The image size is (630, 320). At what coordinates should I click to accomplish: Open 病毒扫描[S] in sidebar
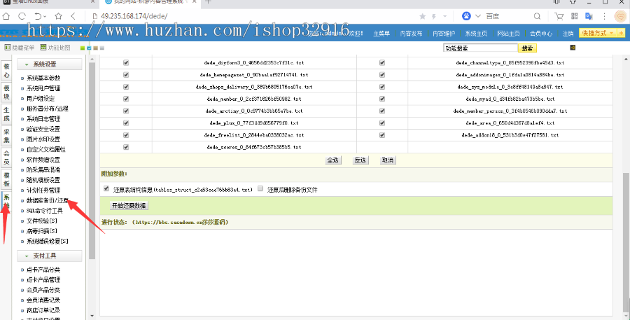42,231
